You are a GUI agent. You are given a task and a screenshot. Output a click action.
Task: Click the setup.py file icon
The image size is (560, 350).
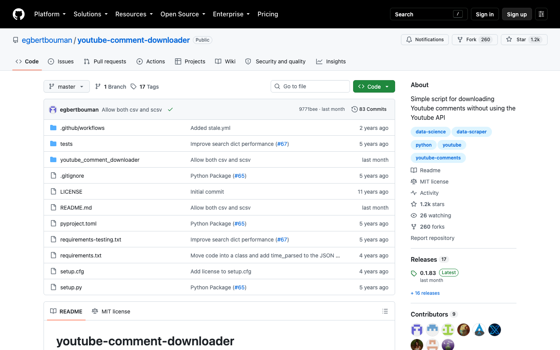pos(53,287)
